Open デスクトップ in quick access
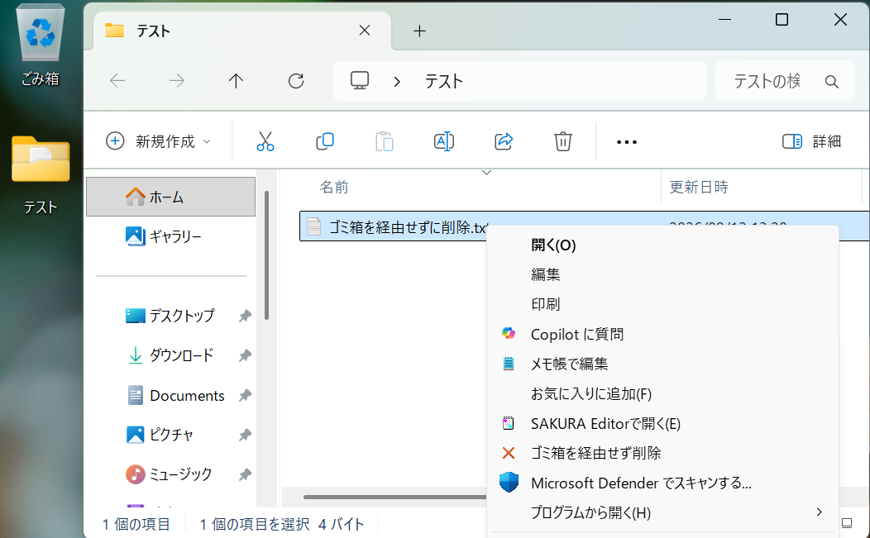 click(x=171, y=316)
